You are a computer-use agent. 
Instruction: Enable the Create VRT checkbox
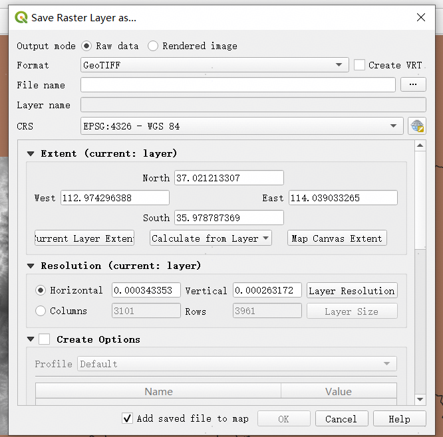(x=359, y=65)
